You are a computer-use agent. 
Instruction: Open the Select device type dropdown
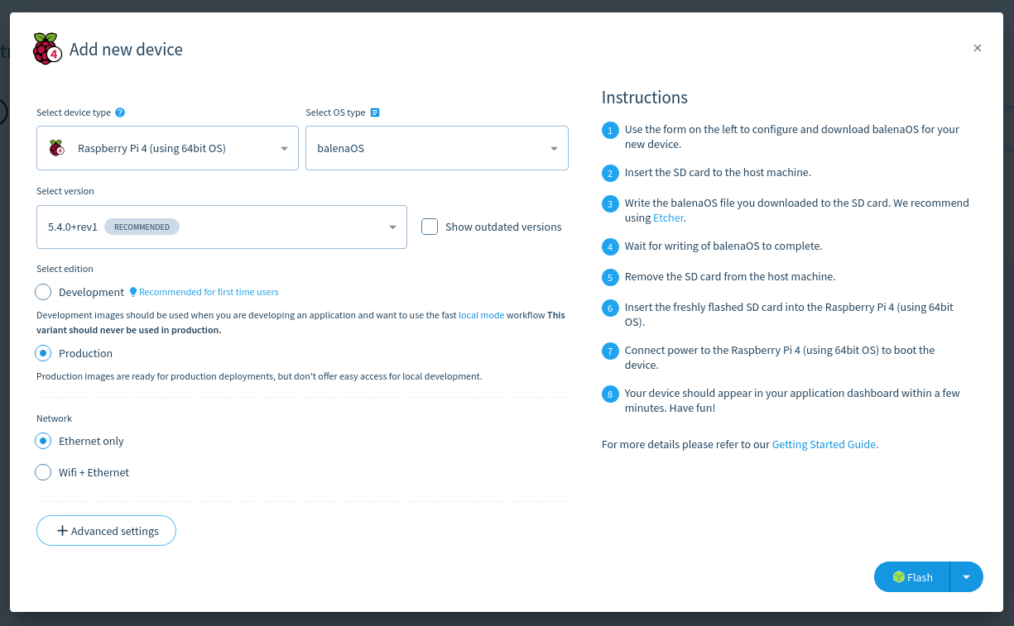167,148
